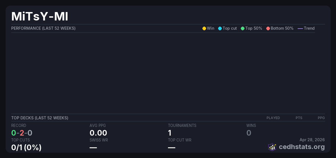Image resolution: width=336 pixels, height=158 pixels.
Task: Click the MiTsY-MI player name heading
Action: pyautogui.click(x=40, y=17)
